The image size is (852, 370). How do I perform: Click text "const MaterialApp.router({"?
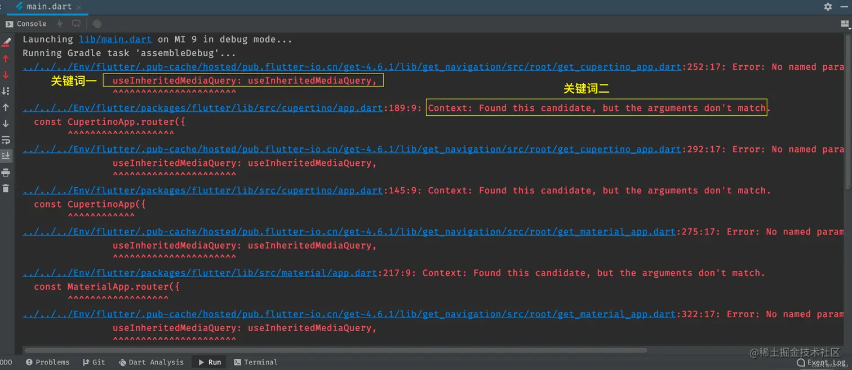pyautogui.click(x=106, y=287)
